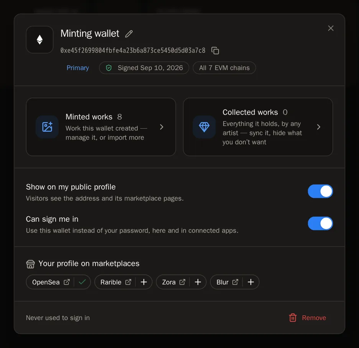
Task: Click Your profile on marketplaces heading
Action: [x=89, y=263]
